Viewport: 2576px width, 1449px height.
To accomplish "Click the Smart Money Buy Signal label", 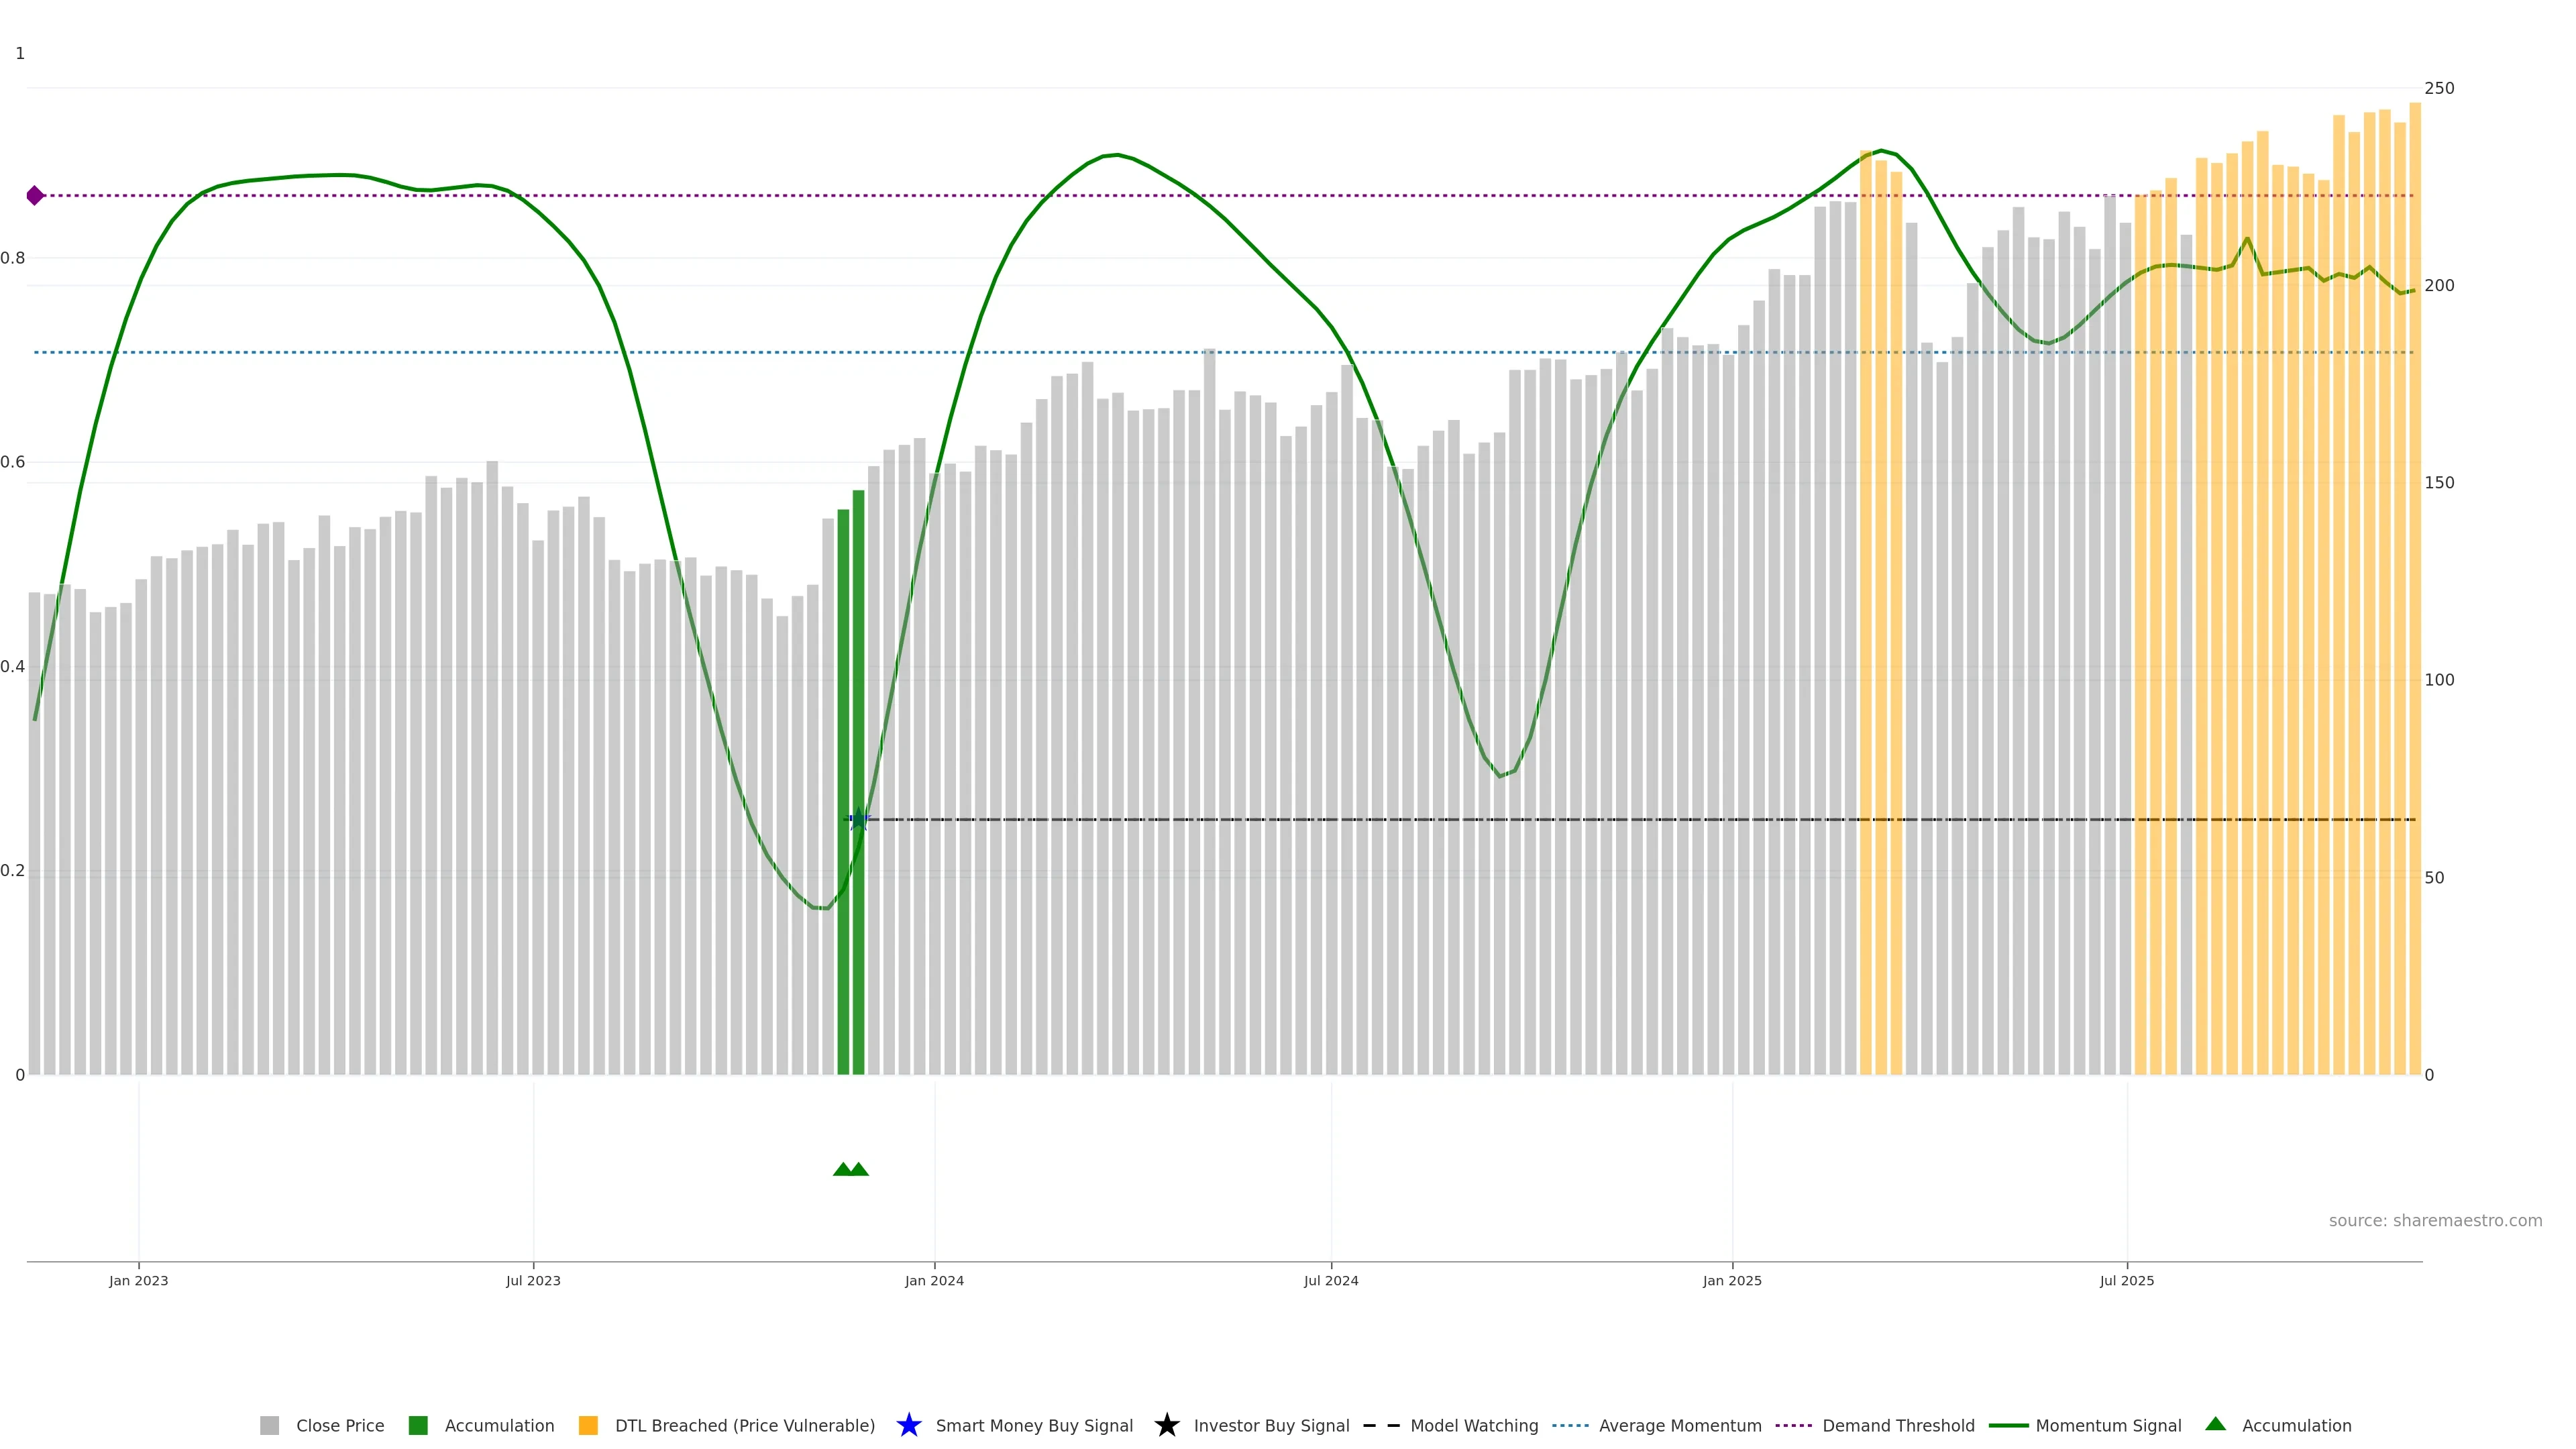I will tap(1034, 1425).
